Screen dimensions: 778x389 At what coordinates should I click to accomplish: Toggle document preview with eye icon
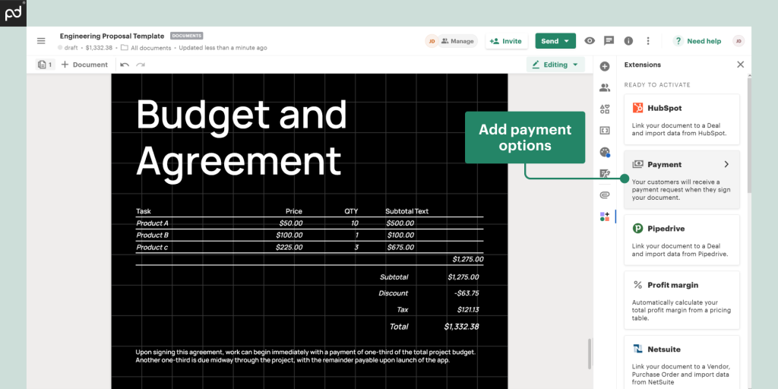tap(590, 41)
